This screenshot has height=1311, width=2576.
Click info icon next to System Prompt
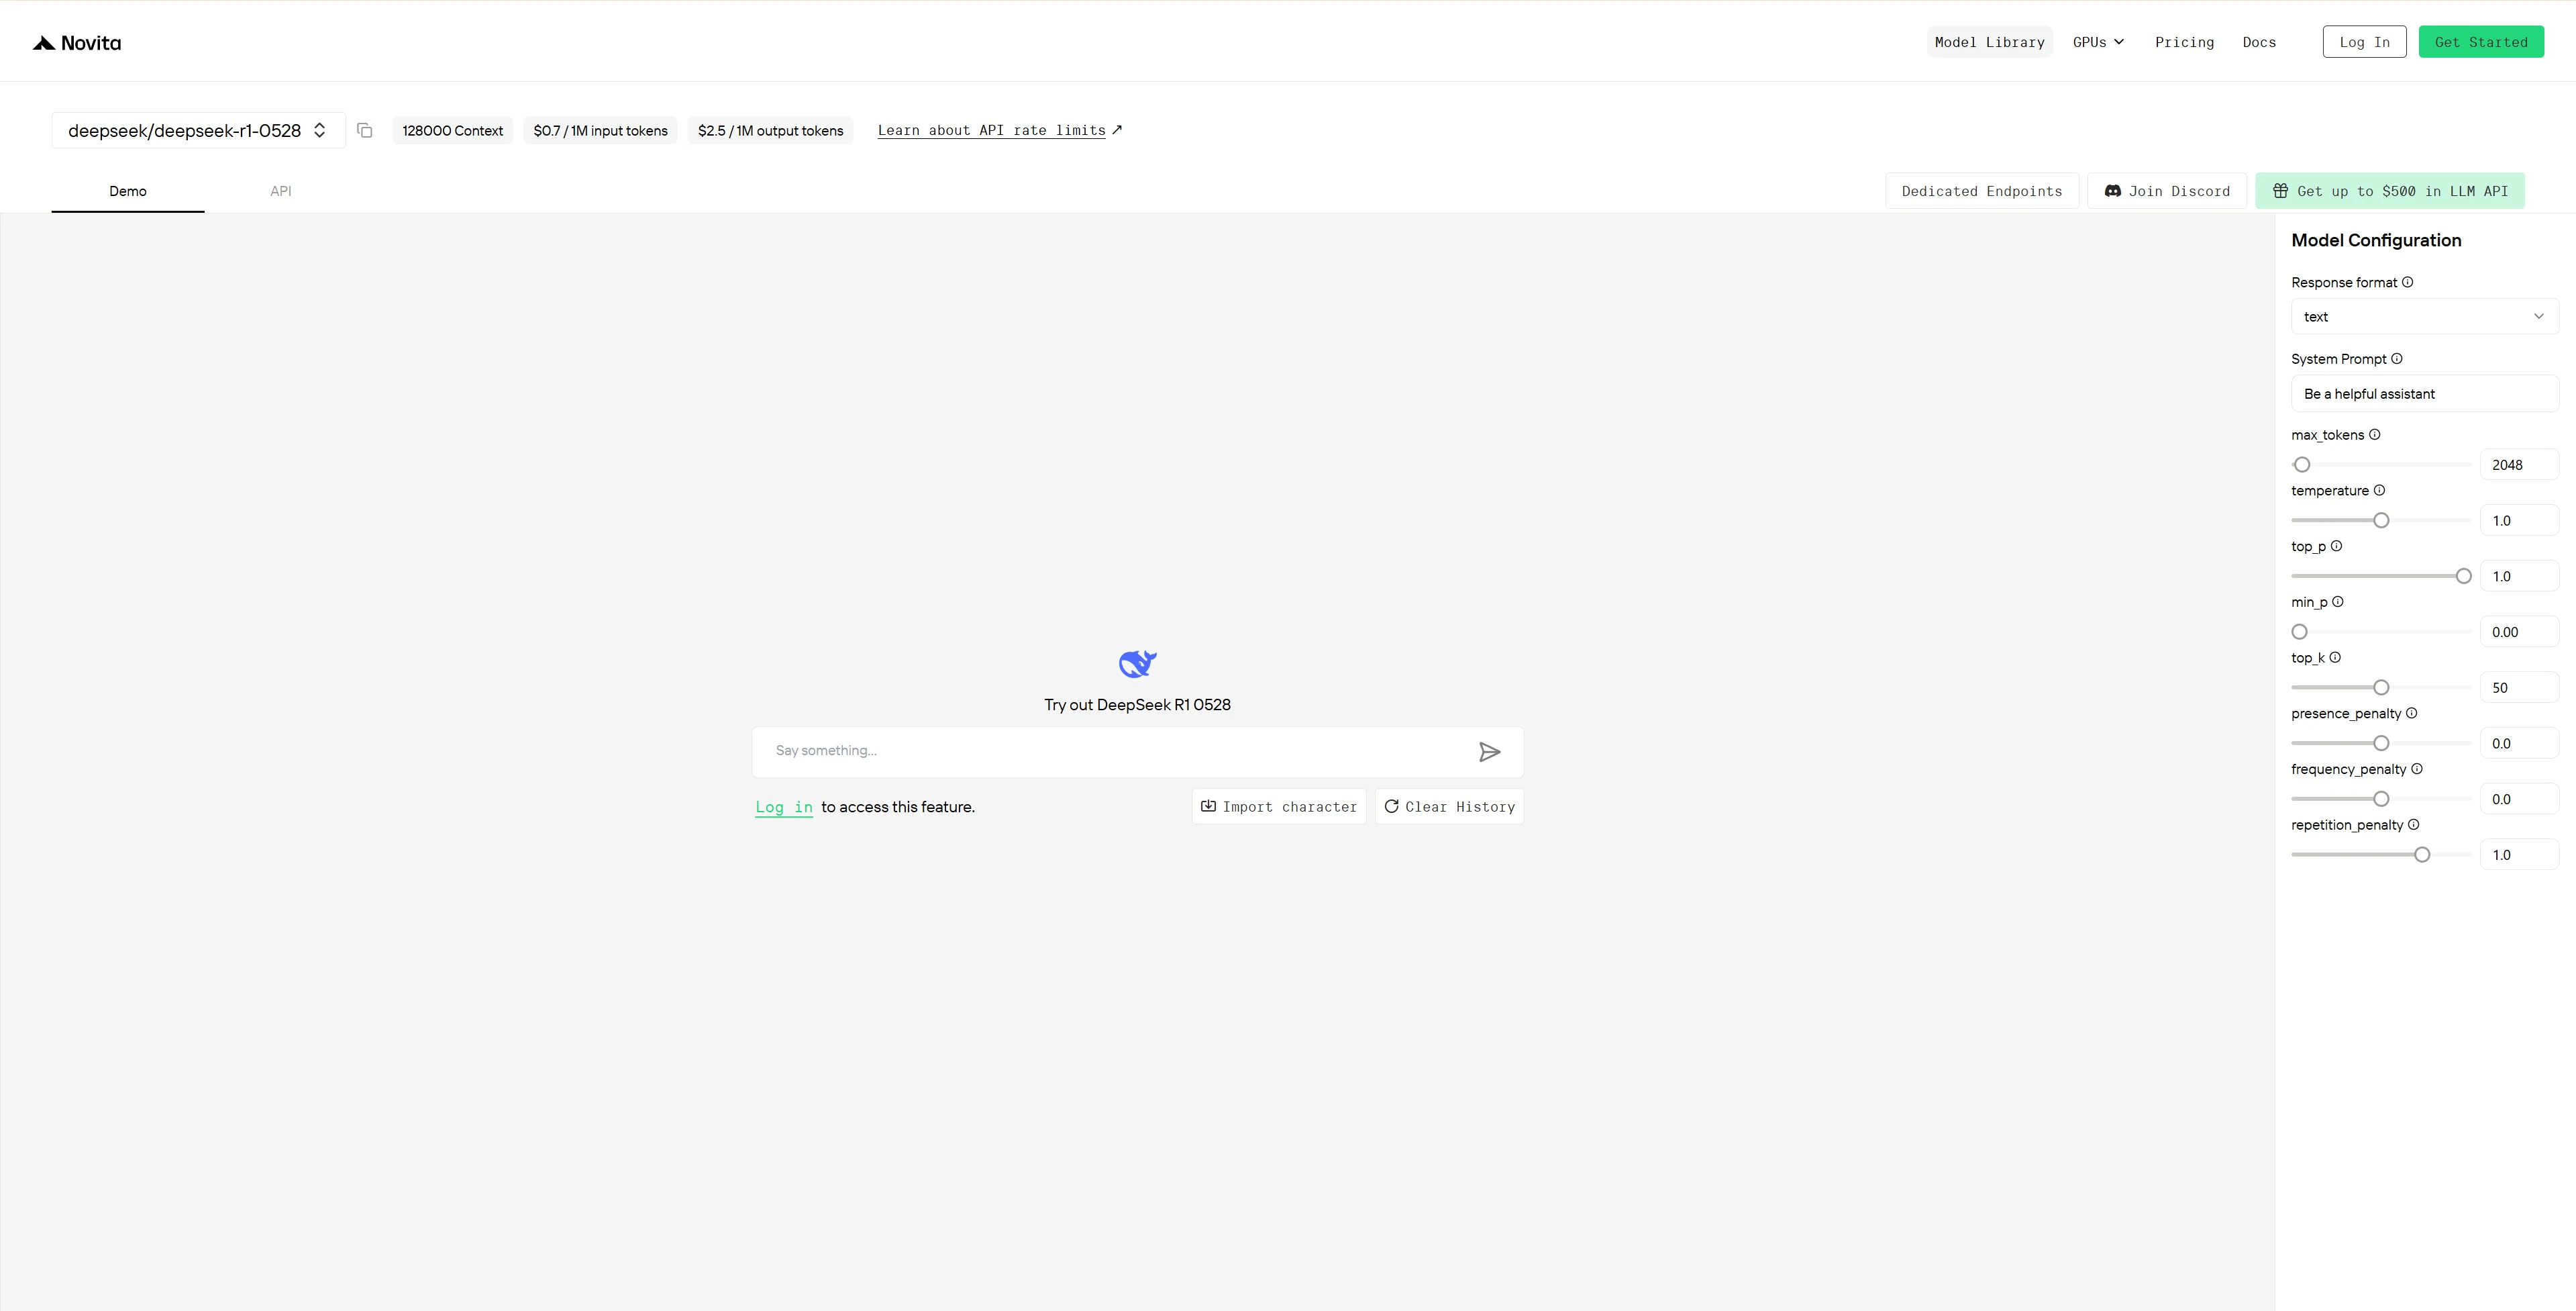click(x=2397, y=358)
